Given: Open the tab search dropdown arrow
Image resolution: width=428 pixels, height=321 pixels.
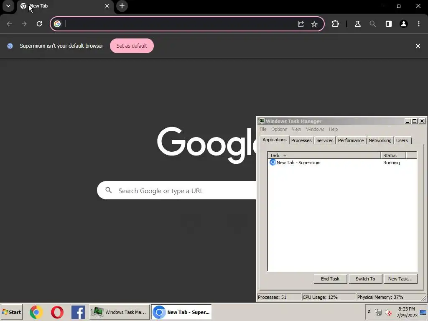Looking at the screenshot, I should point(8,6).
